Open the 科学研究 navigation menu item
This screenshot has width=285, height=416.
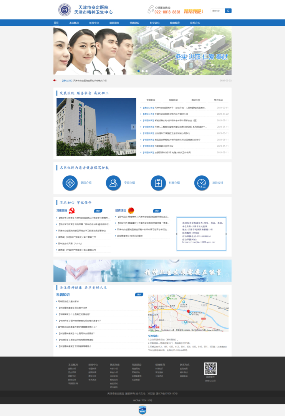[154, 23]
